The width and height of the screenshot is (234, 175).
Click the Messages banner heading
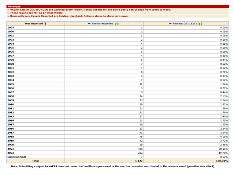pyautogui.click(x=15, y=7)
